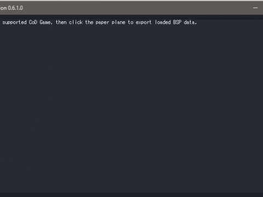Click the dark status strip at window bottom
The height and width of the screenshot is (197, 263).
point(131,195)
